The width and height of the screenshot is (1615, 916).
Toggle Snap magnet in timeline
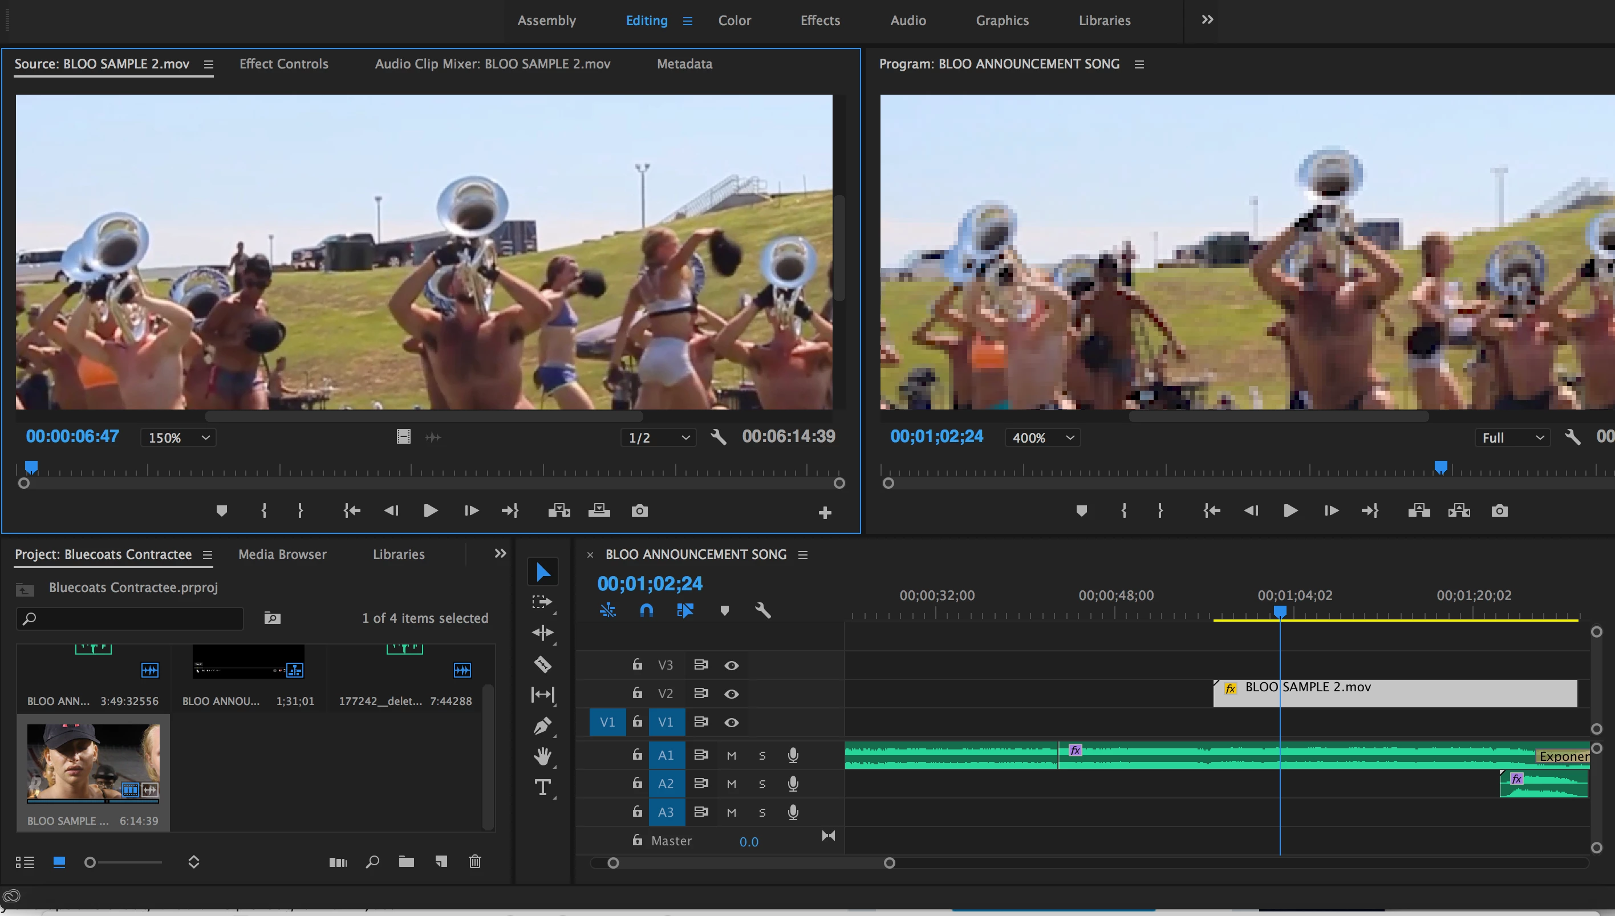tap(646, 610)
